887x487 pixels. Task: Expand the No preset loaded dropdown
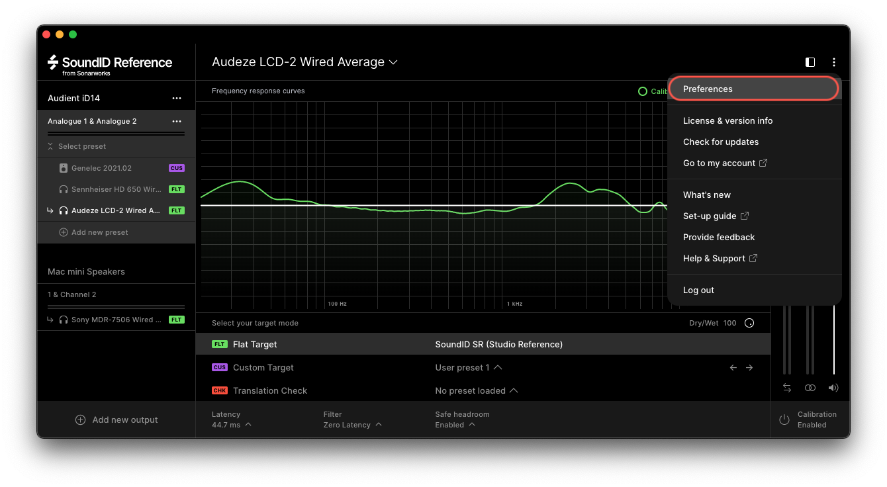(477, 390)
